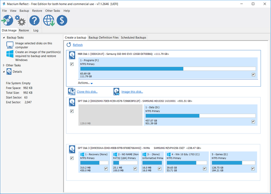Click the 'Free Space: 992 KB' detail
This screenshot has width=271, height=194.
[19, 88]
